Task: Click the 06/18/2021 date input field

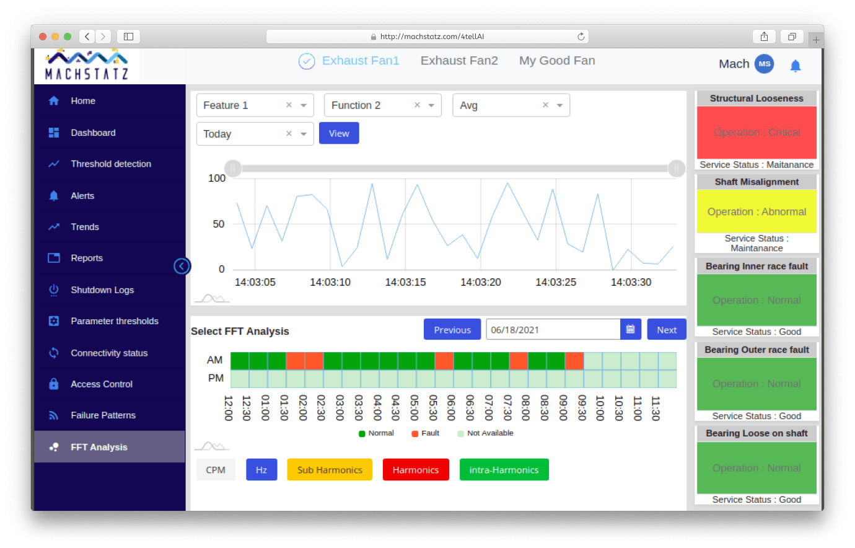Action: point(553,330)
